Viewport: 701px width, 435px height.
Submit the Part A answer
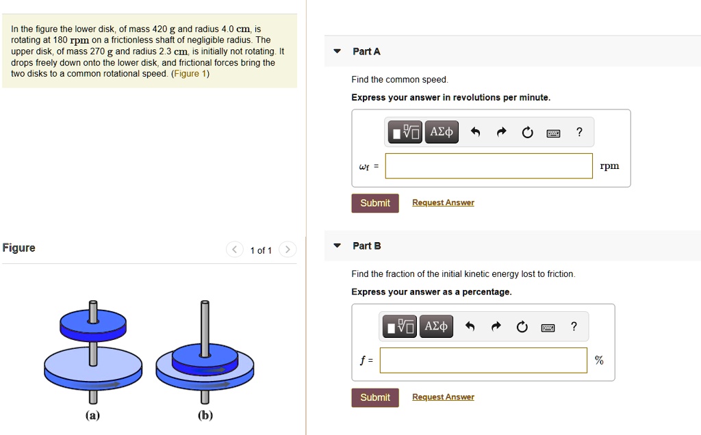click(374, 202)
